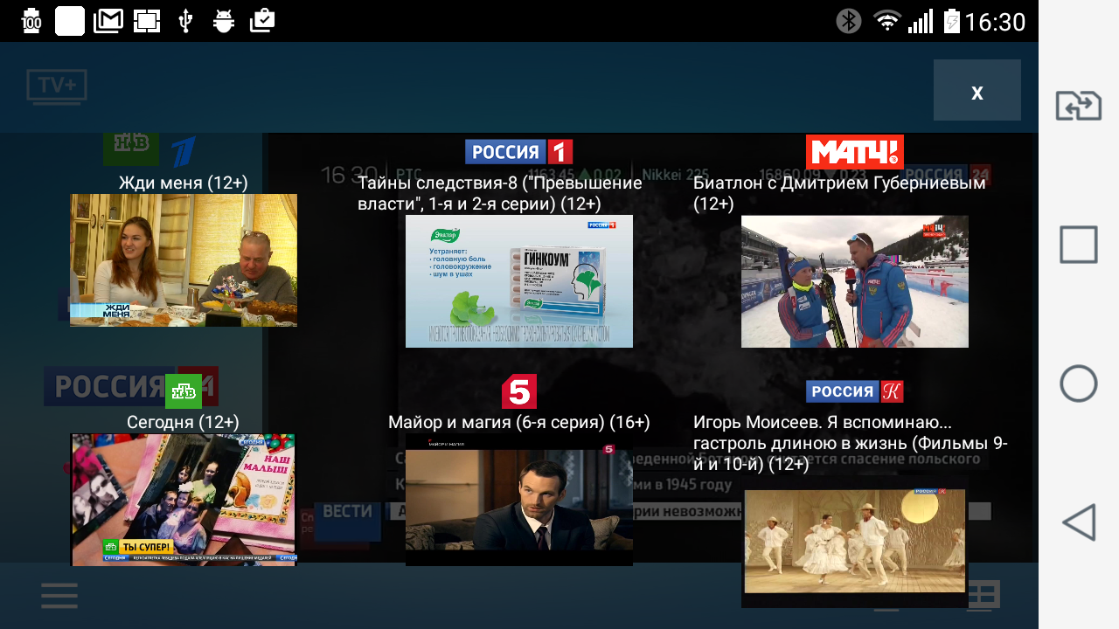Tap the green НТВ channel logo
The height and width of the screenshot is (629, 1119).
tap(184, 391)
